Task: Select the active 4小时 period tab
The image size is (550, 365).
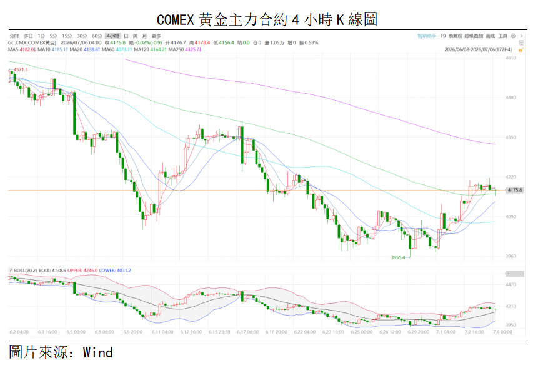Action: (113, 36)
